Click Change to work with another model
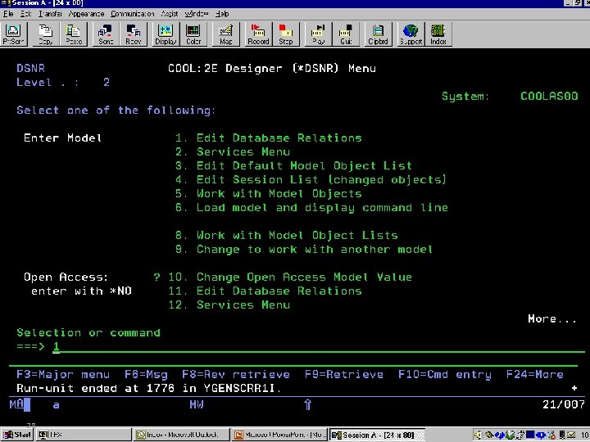 click(x=304, y=249)
